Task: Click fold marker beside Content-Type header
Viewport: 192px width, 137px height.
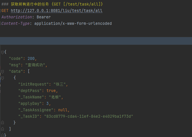Action: [1, 23]
